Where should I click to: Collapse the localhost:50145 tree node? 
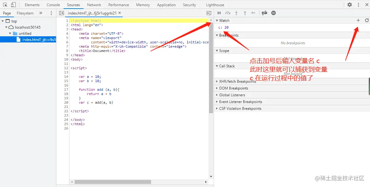(6, 27)
